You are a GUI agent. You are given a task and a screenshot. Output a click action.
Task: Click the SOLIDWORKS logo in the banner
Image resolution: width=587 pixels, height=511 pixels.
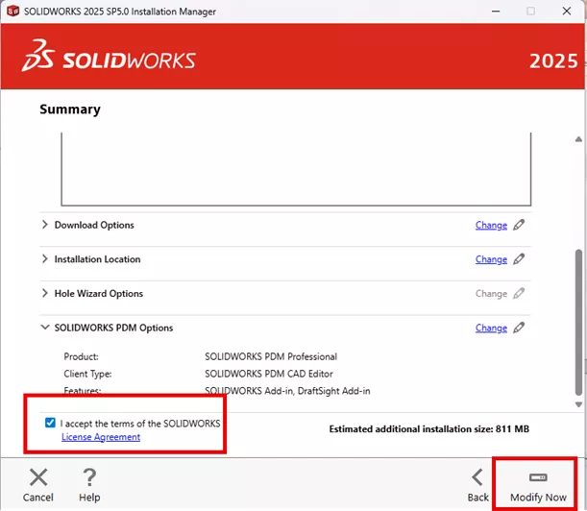click(109, 56)
